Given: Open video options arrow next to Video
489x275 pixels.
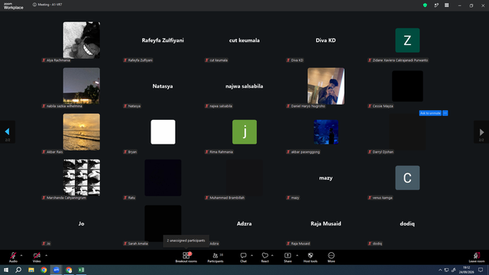Looking at the screenshot, I should click(x=46, y=255).
